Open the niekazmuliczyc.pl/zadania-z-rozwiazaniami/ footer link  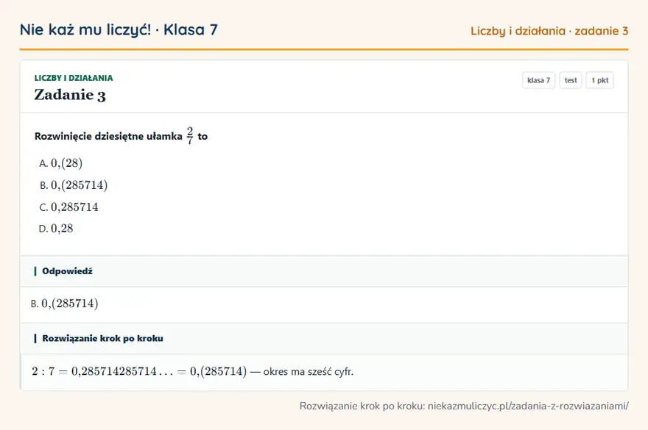coord(528,406)
